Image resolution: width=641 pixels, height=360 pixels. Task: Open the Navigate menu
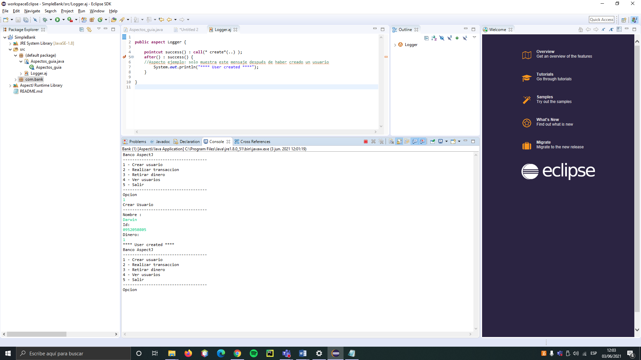tap(32, 11)
